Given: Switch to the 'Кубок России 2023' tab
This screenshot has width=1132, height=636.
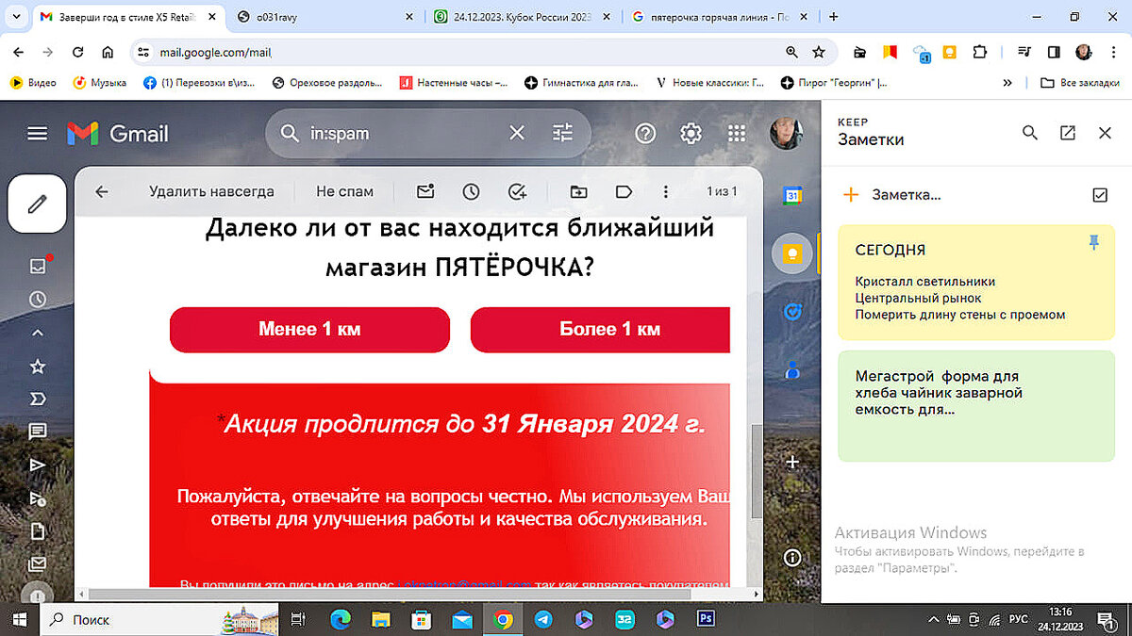Looking at the screenshot, I should (523, 17).
